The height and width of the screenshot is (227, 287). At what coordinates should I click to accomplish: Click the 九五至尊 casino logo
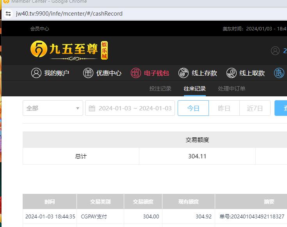tap(69, 50)
